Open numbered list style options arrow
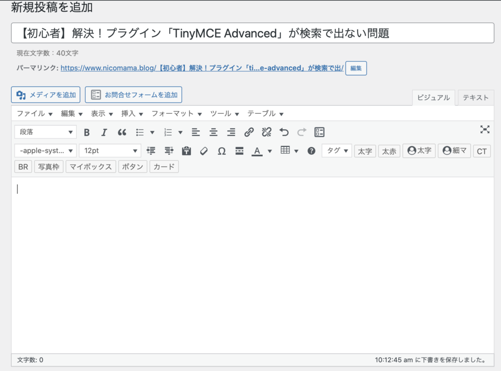Viewport: 501px width, 371px height. 181,132
